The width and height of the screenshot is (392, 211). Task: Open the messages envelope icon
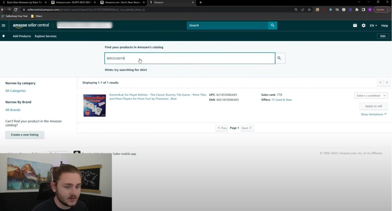(x=355, y=25)
